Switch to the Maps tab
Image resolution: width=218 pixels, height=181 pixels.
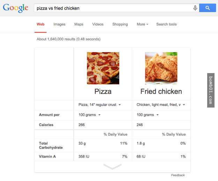(79, 24)
